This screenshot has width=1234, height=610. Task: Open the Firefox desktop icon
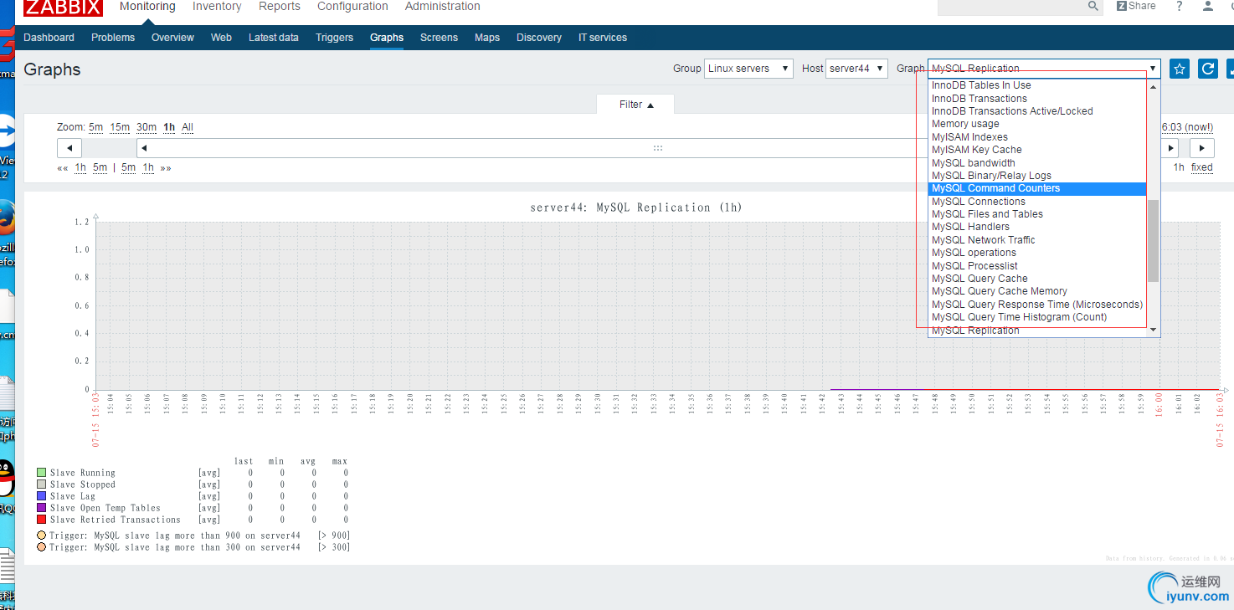coord(6,219)
